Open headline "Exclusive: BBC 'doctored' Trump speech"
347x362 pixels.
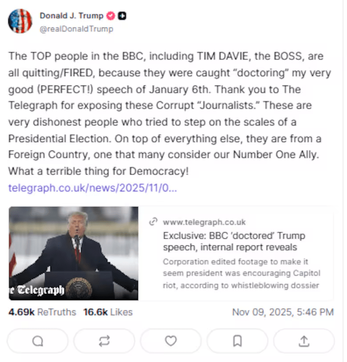click(234, 241)
